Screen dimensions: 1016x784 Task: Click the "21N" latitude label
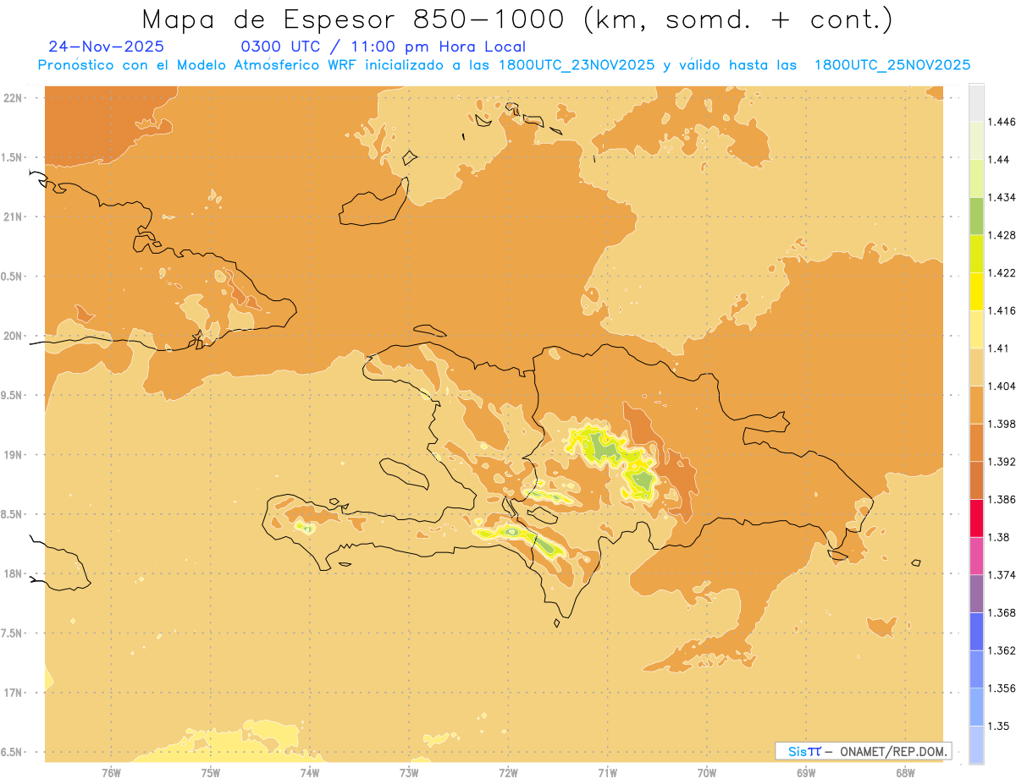pyautogui.click(x=14, y=217)
